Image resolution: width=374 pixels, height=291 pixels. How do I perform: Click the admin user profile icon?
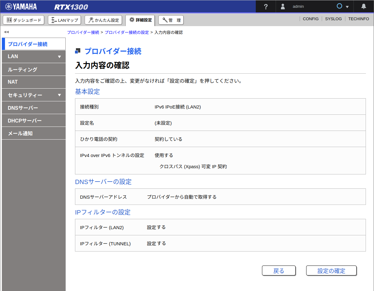[x=283, y=6]
